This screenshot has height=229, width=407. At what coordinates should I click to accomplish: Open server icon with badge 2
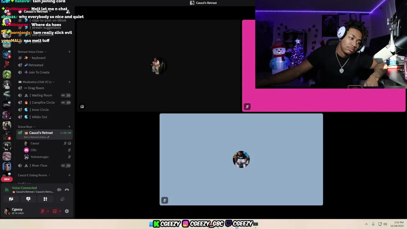(x=7, y=135)
